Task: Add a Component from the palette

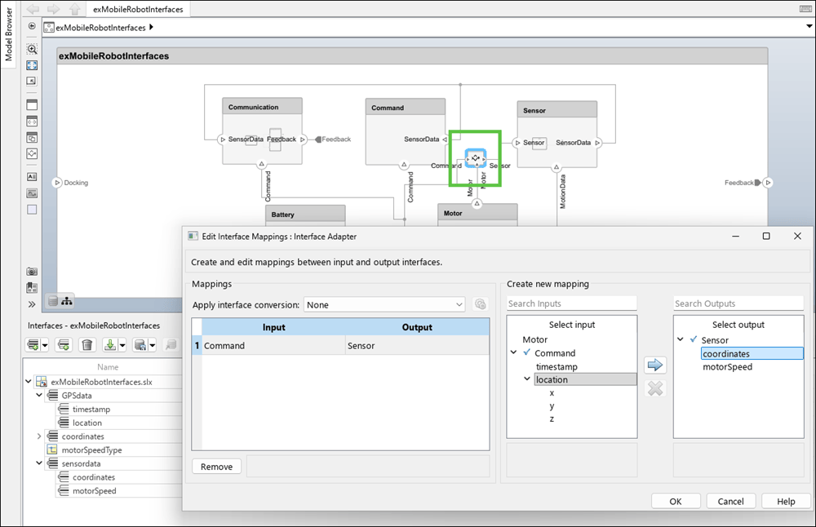Action: click(x=32, y=105)
